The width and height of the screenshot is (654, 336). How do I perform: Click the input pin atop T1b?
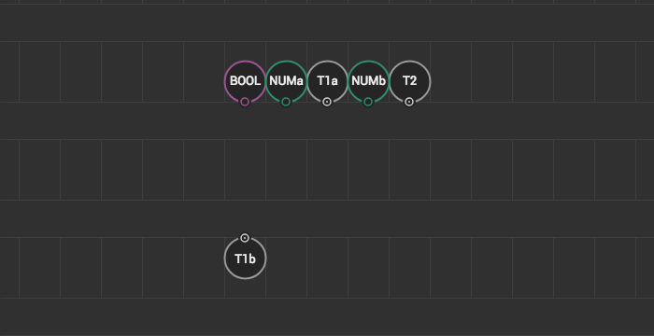245,238
